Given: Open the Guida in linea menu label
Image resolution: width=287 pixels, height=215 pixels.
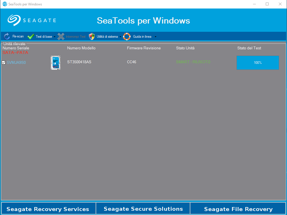Looking at the screenshot, I should [142, 36].
